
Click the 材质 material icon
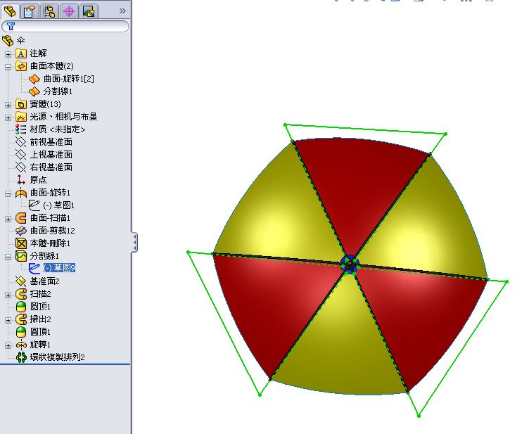(21, 129)
